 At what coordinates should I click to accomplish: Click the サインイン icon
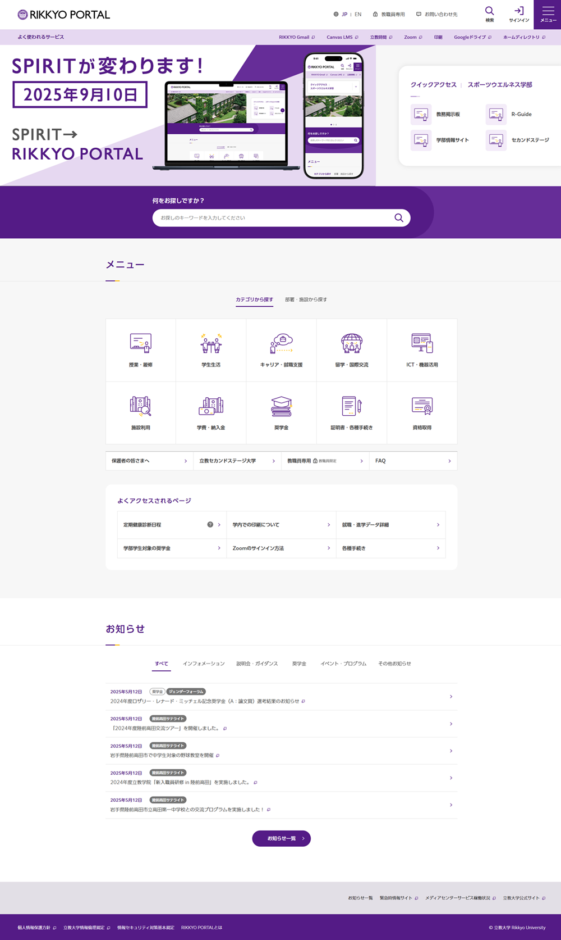[x=519, y=11]
